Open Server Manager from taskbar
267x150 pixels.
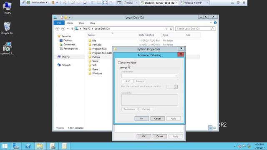tap(16, 146)
